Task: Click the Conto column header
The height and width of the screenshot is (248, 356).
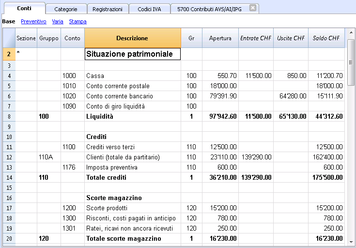Action: click(x=73, y=38)
